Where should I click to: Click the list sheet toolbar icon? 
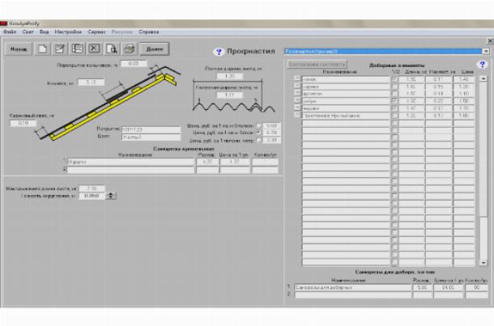pyautogui.click(x=78, y=49)
